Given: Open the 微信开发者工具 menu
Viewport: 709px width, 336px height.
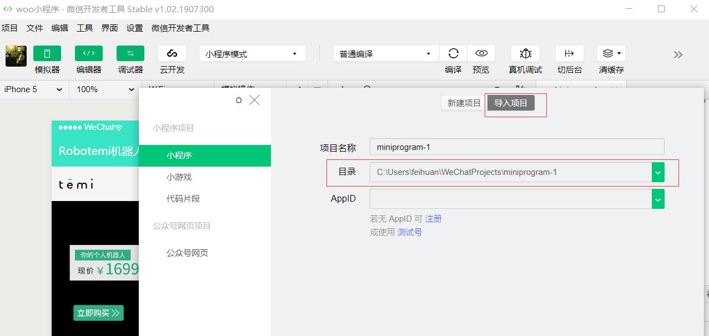Looking at the screenshot, I should tap(180, 28).
